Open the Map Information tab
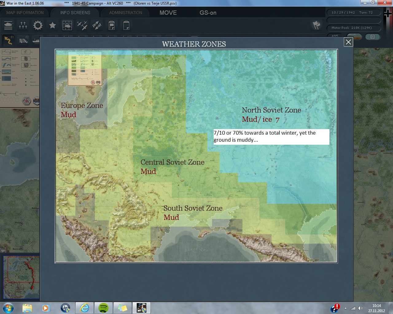The height and width of the screenshot is (314, 393). pos(25,13)
